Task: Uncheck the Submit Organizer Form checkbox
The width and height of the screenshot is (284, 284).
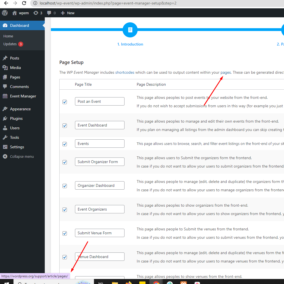Action: click(x=65, y=162)
